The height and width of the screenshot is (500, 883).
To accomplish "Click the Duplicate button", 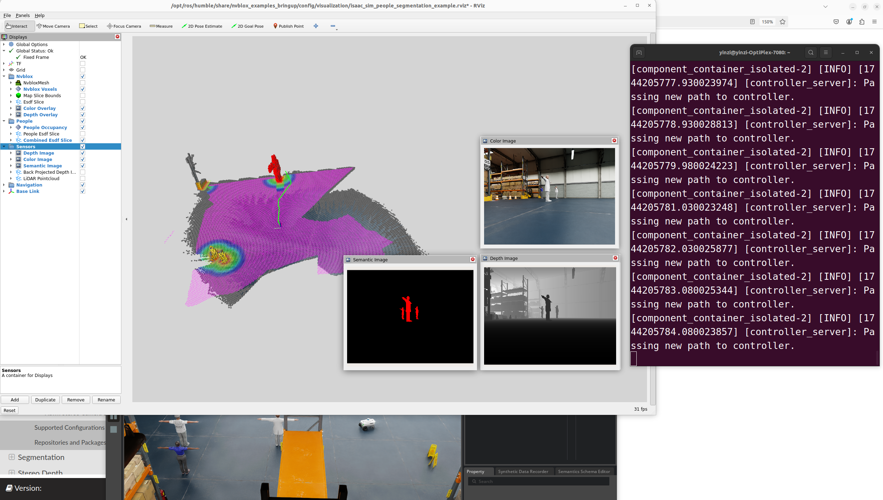I will click(45, 400).
